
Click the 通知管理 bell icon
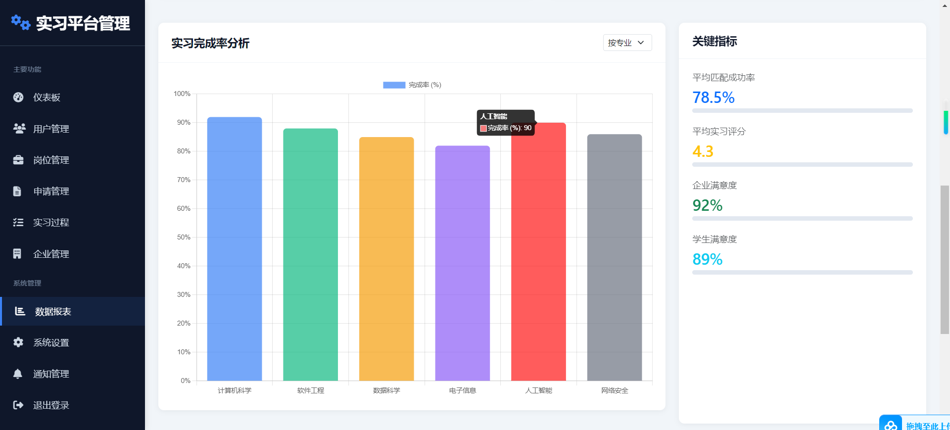coord(18,374)
